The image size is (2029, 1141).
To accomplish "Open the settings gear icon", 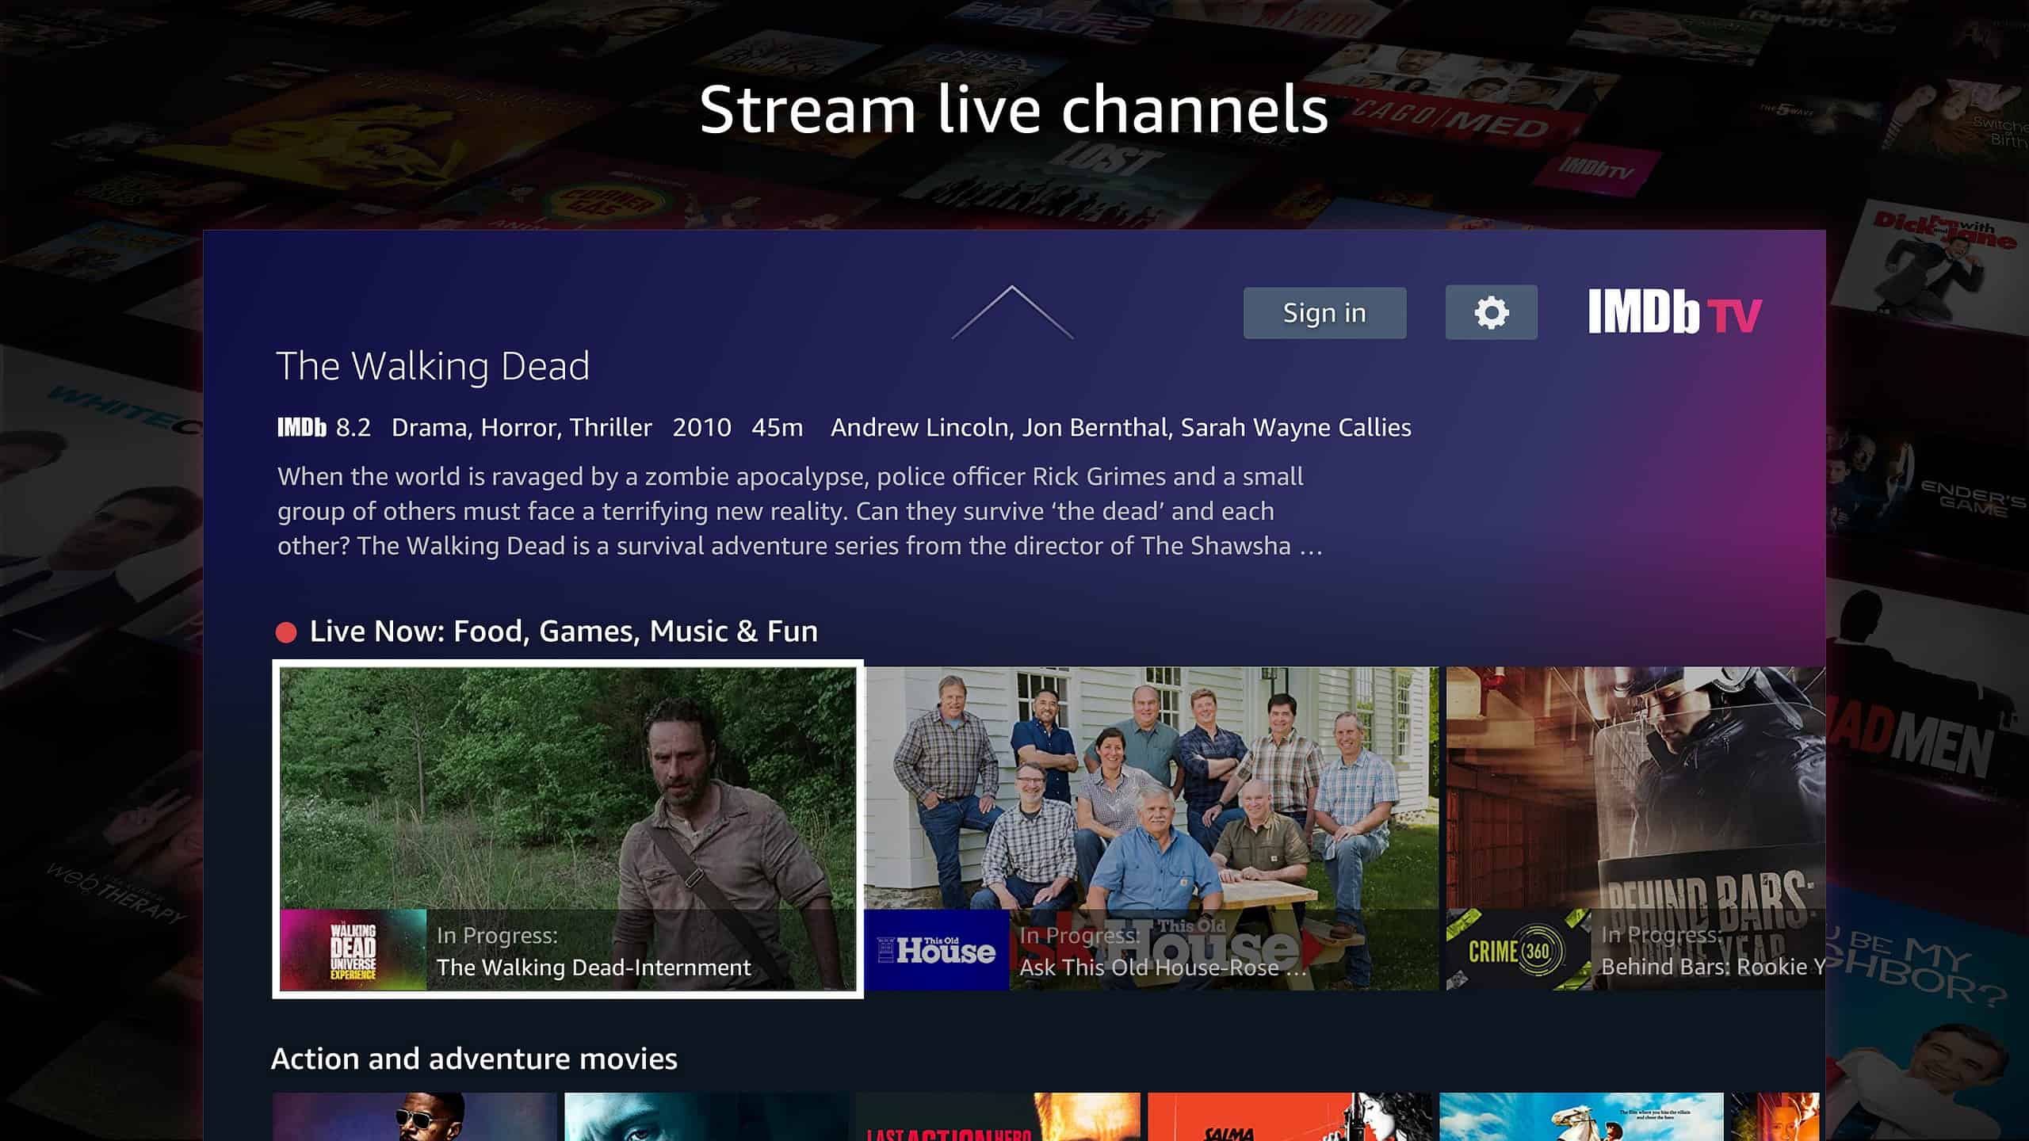I will pos(1491,312).
